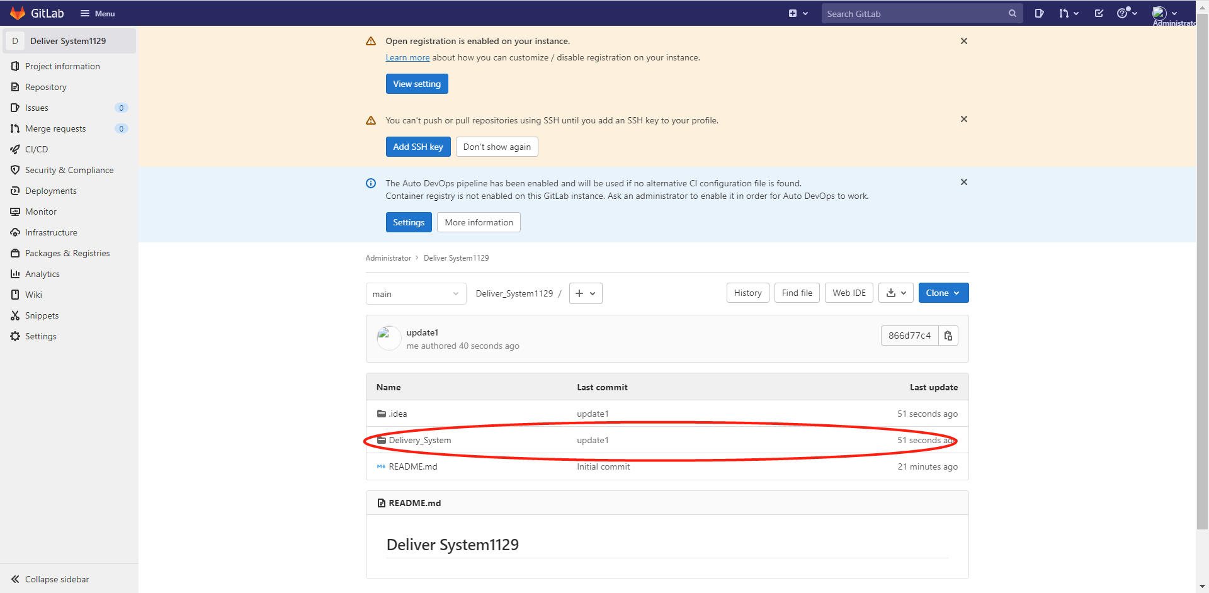
Task: Click the Analytics chart icon
Action: pyautogui.click(x=15, y=274)
